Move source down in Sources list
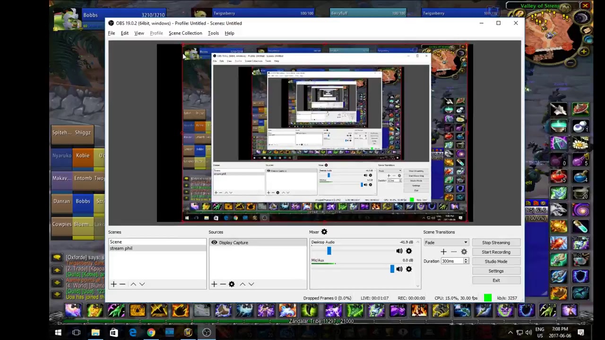The image size is (605, 340). 251,284
